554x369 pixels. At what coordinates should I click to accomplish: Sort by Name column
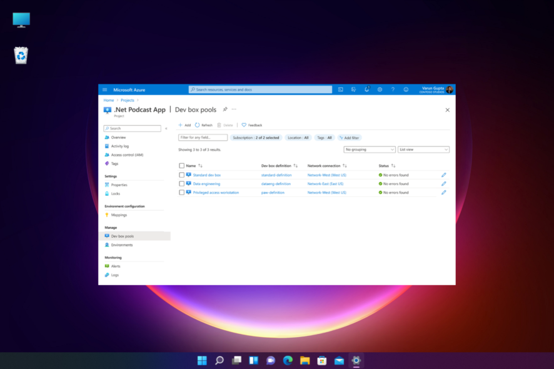click(x=200, y=166)
